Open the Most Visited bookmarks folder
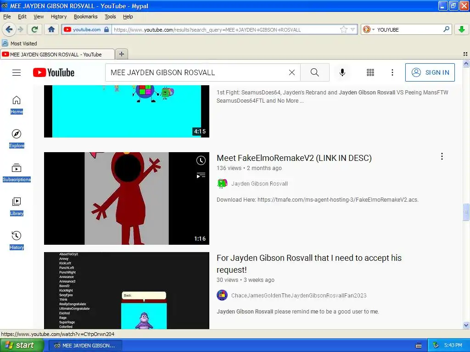The image size is (470, 352). [19, 44]
